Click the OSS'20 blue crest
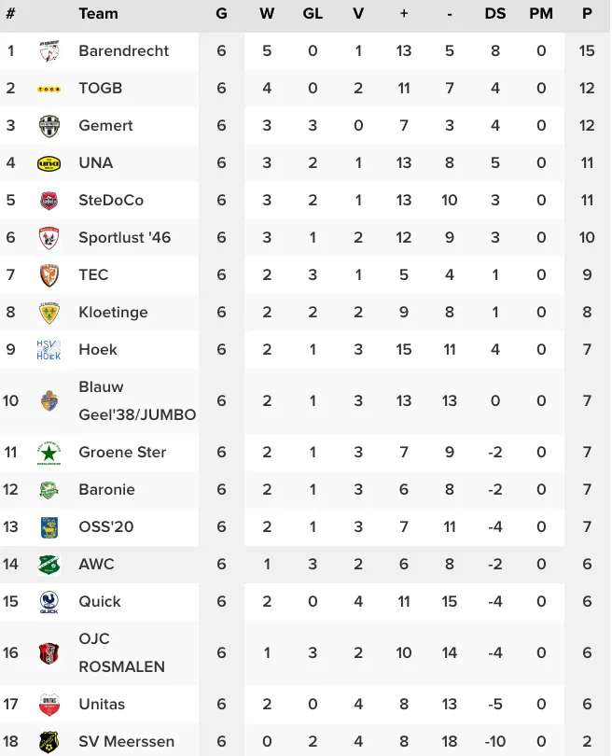Image resolution: width=612 pixels, height=756 pixels. pos(49,527)
